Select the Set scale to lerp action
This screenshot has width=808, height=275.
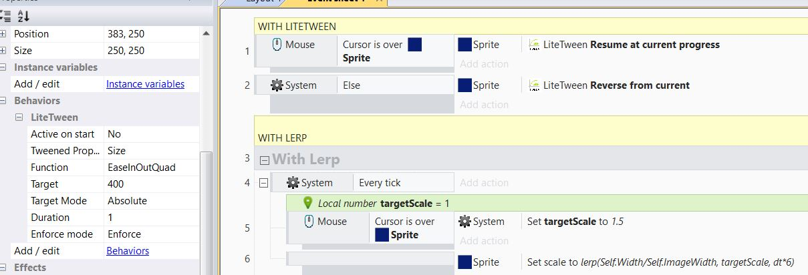tap(660, 262)
